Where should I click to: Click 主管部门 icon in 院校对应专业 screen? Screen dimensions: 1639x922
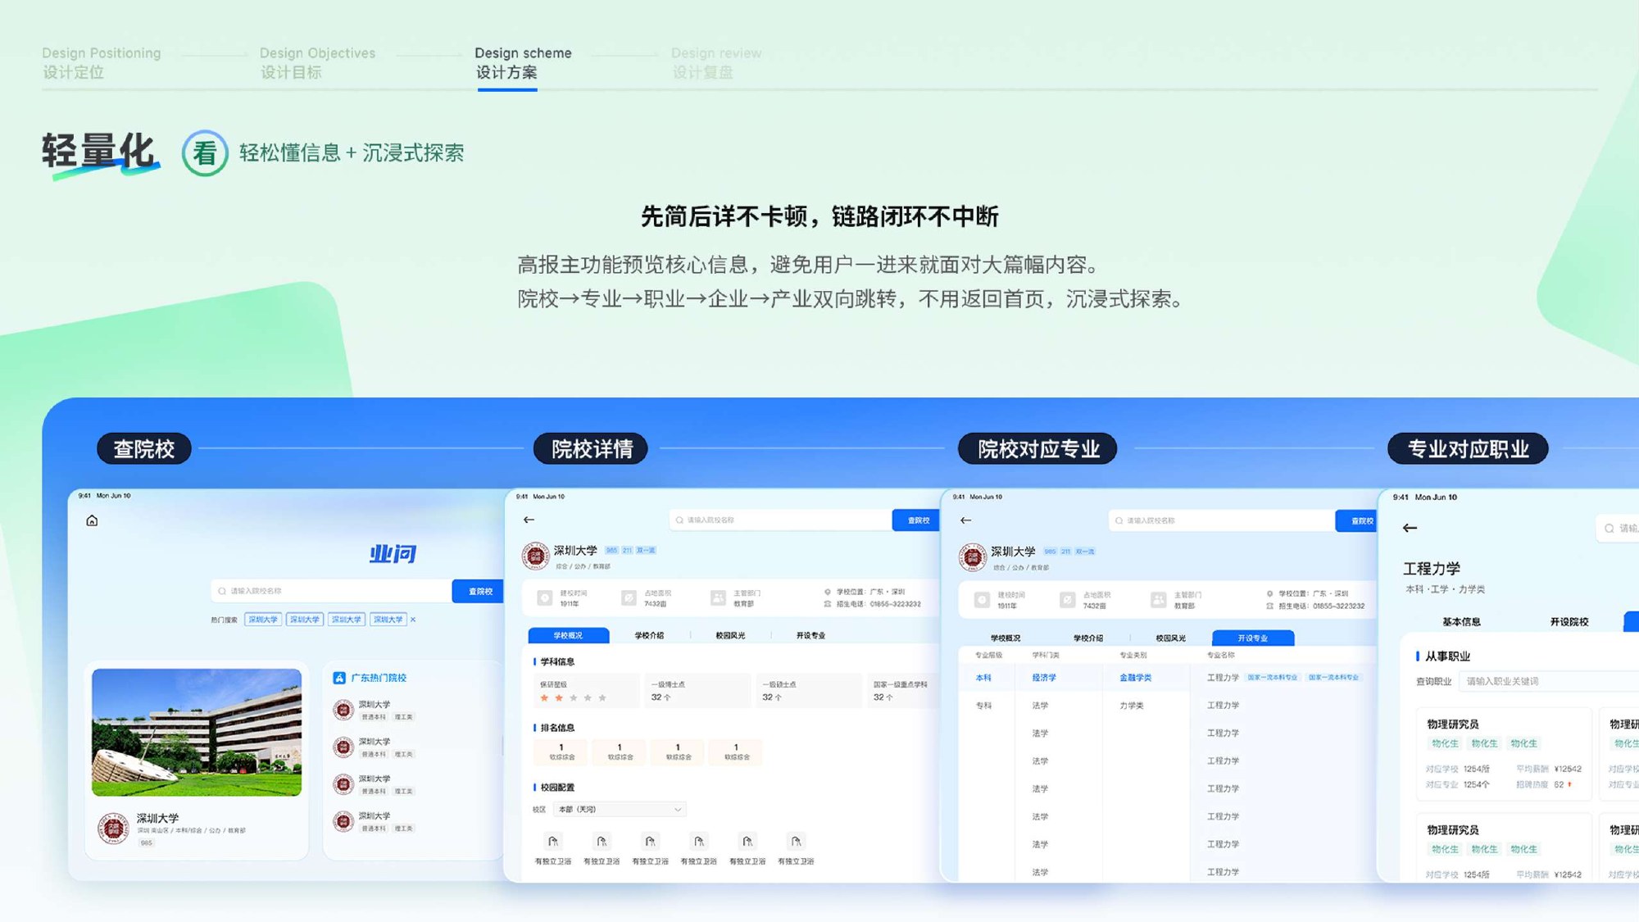1158,600
